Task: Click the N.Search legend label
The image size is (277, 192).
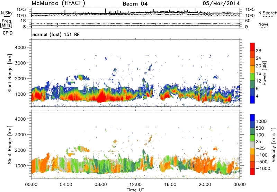Action: (267, 13)
